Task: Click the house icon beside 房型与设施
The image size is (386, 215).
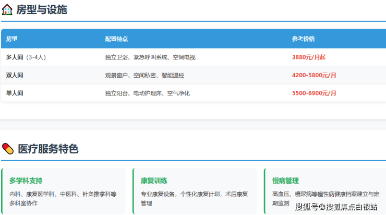Action: tap(7, 9)
